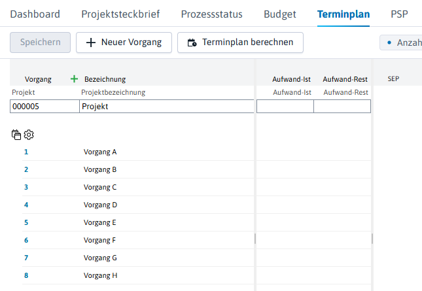
Task: Click the calendar icon in Terminplan berechnen
Action: click(192, 43)
